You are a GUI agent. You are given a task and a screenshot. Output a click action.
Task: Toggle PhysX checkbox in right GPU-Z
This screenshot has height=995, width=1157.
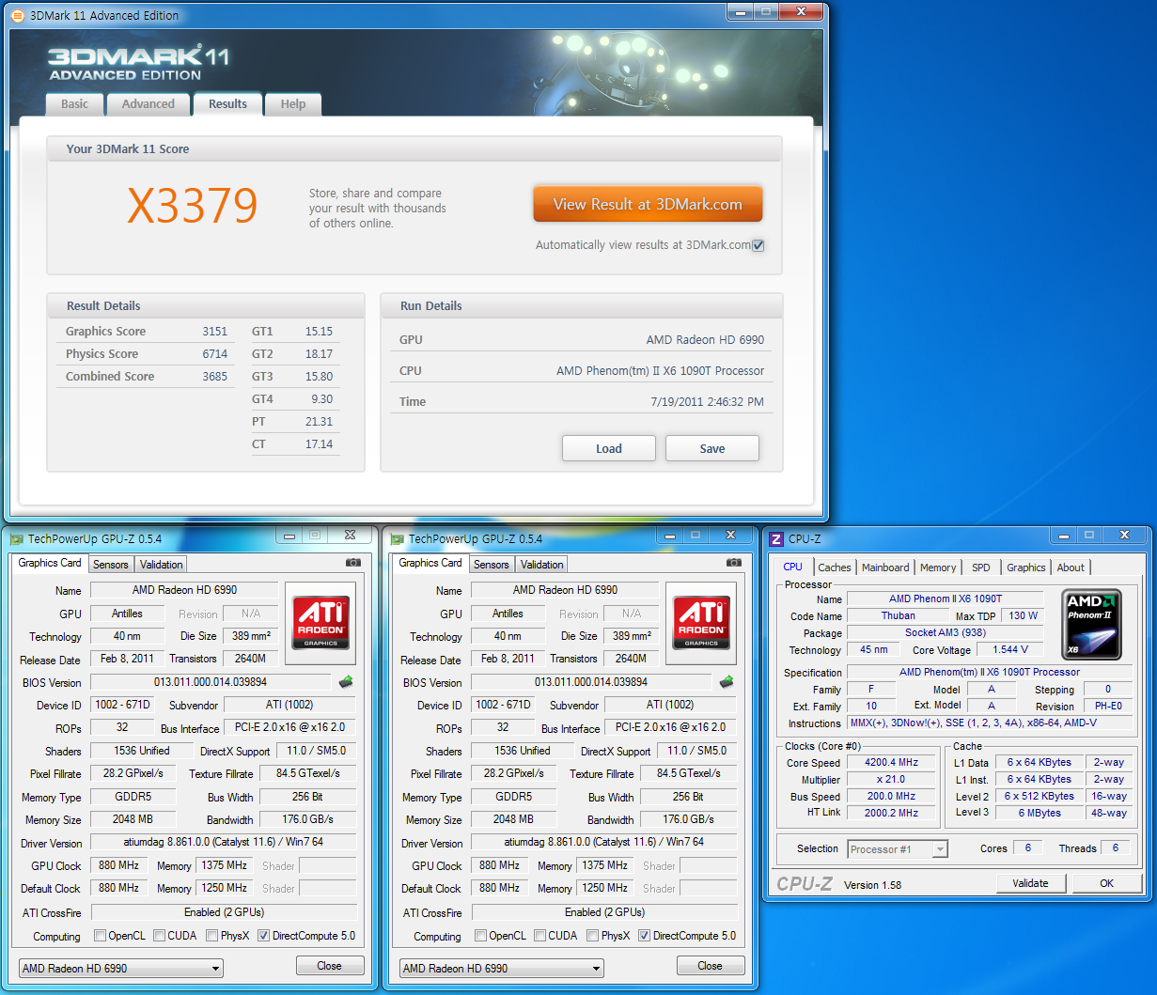click(x=593, y=936)
